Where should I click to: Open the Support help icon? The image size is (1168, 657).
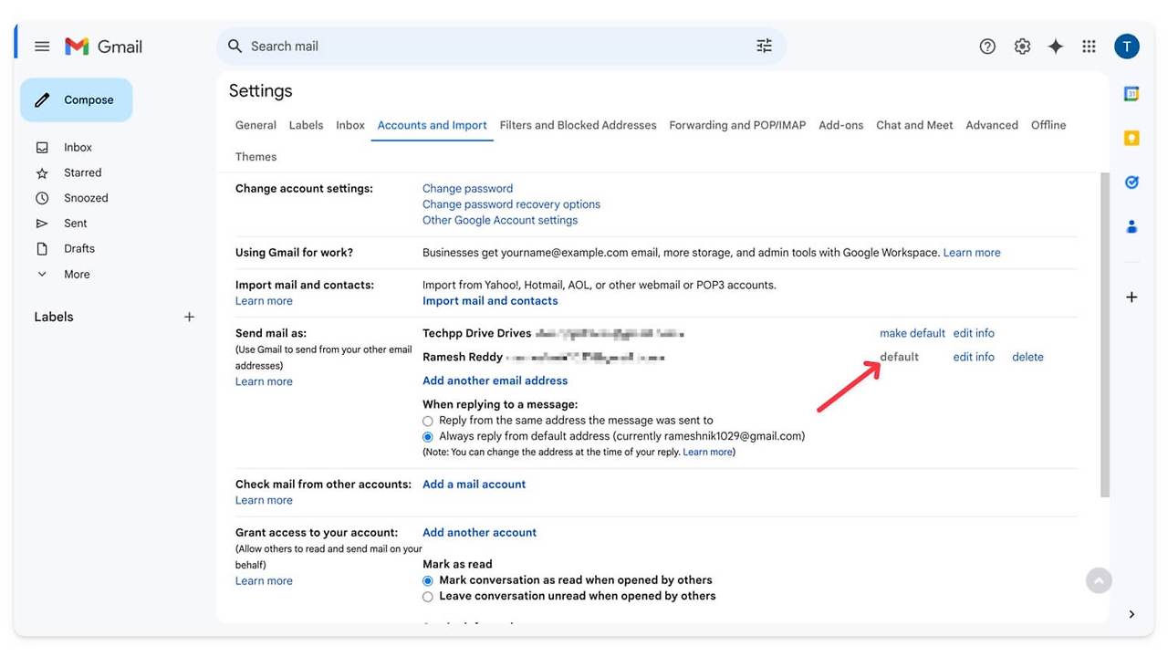pos(987,47)
